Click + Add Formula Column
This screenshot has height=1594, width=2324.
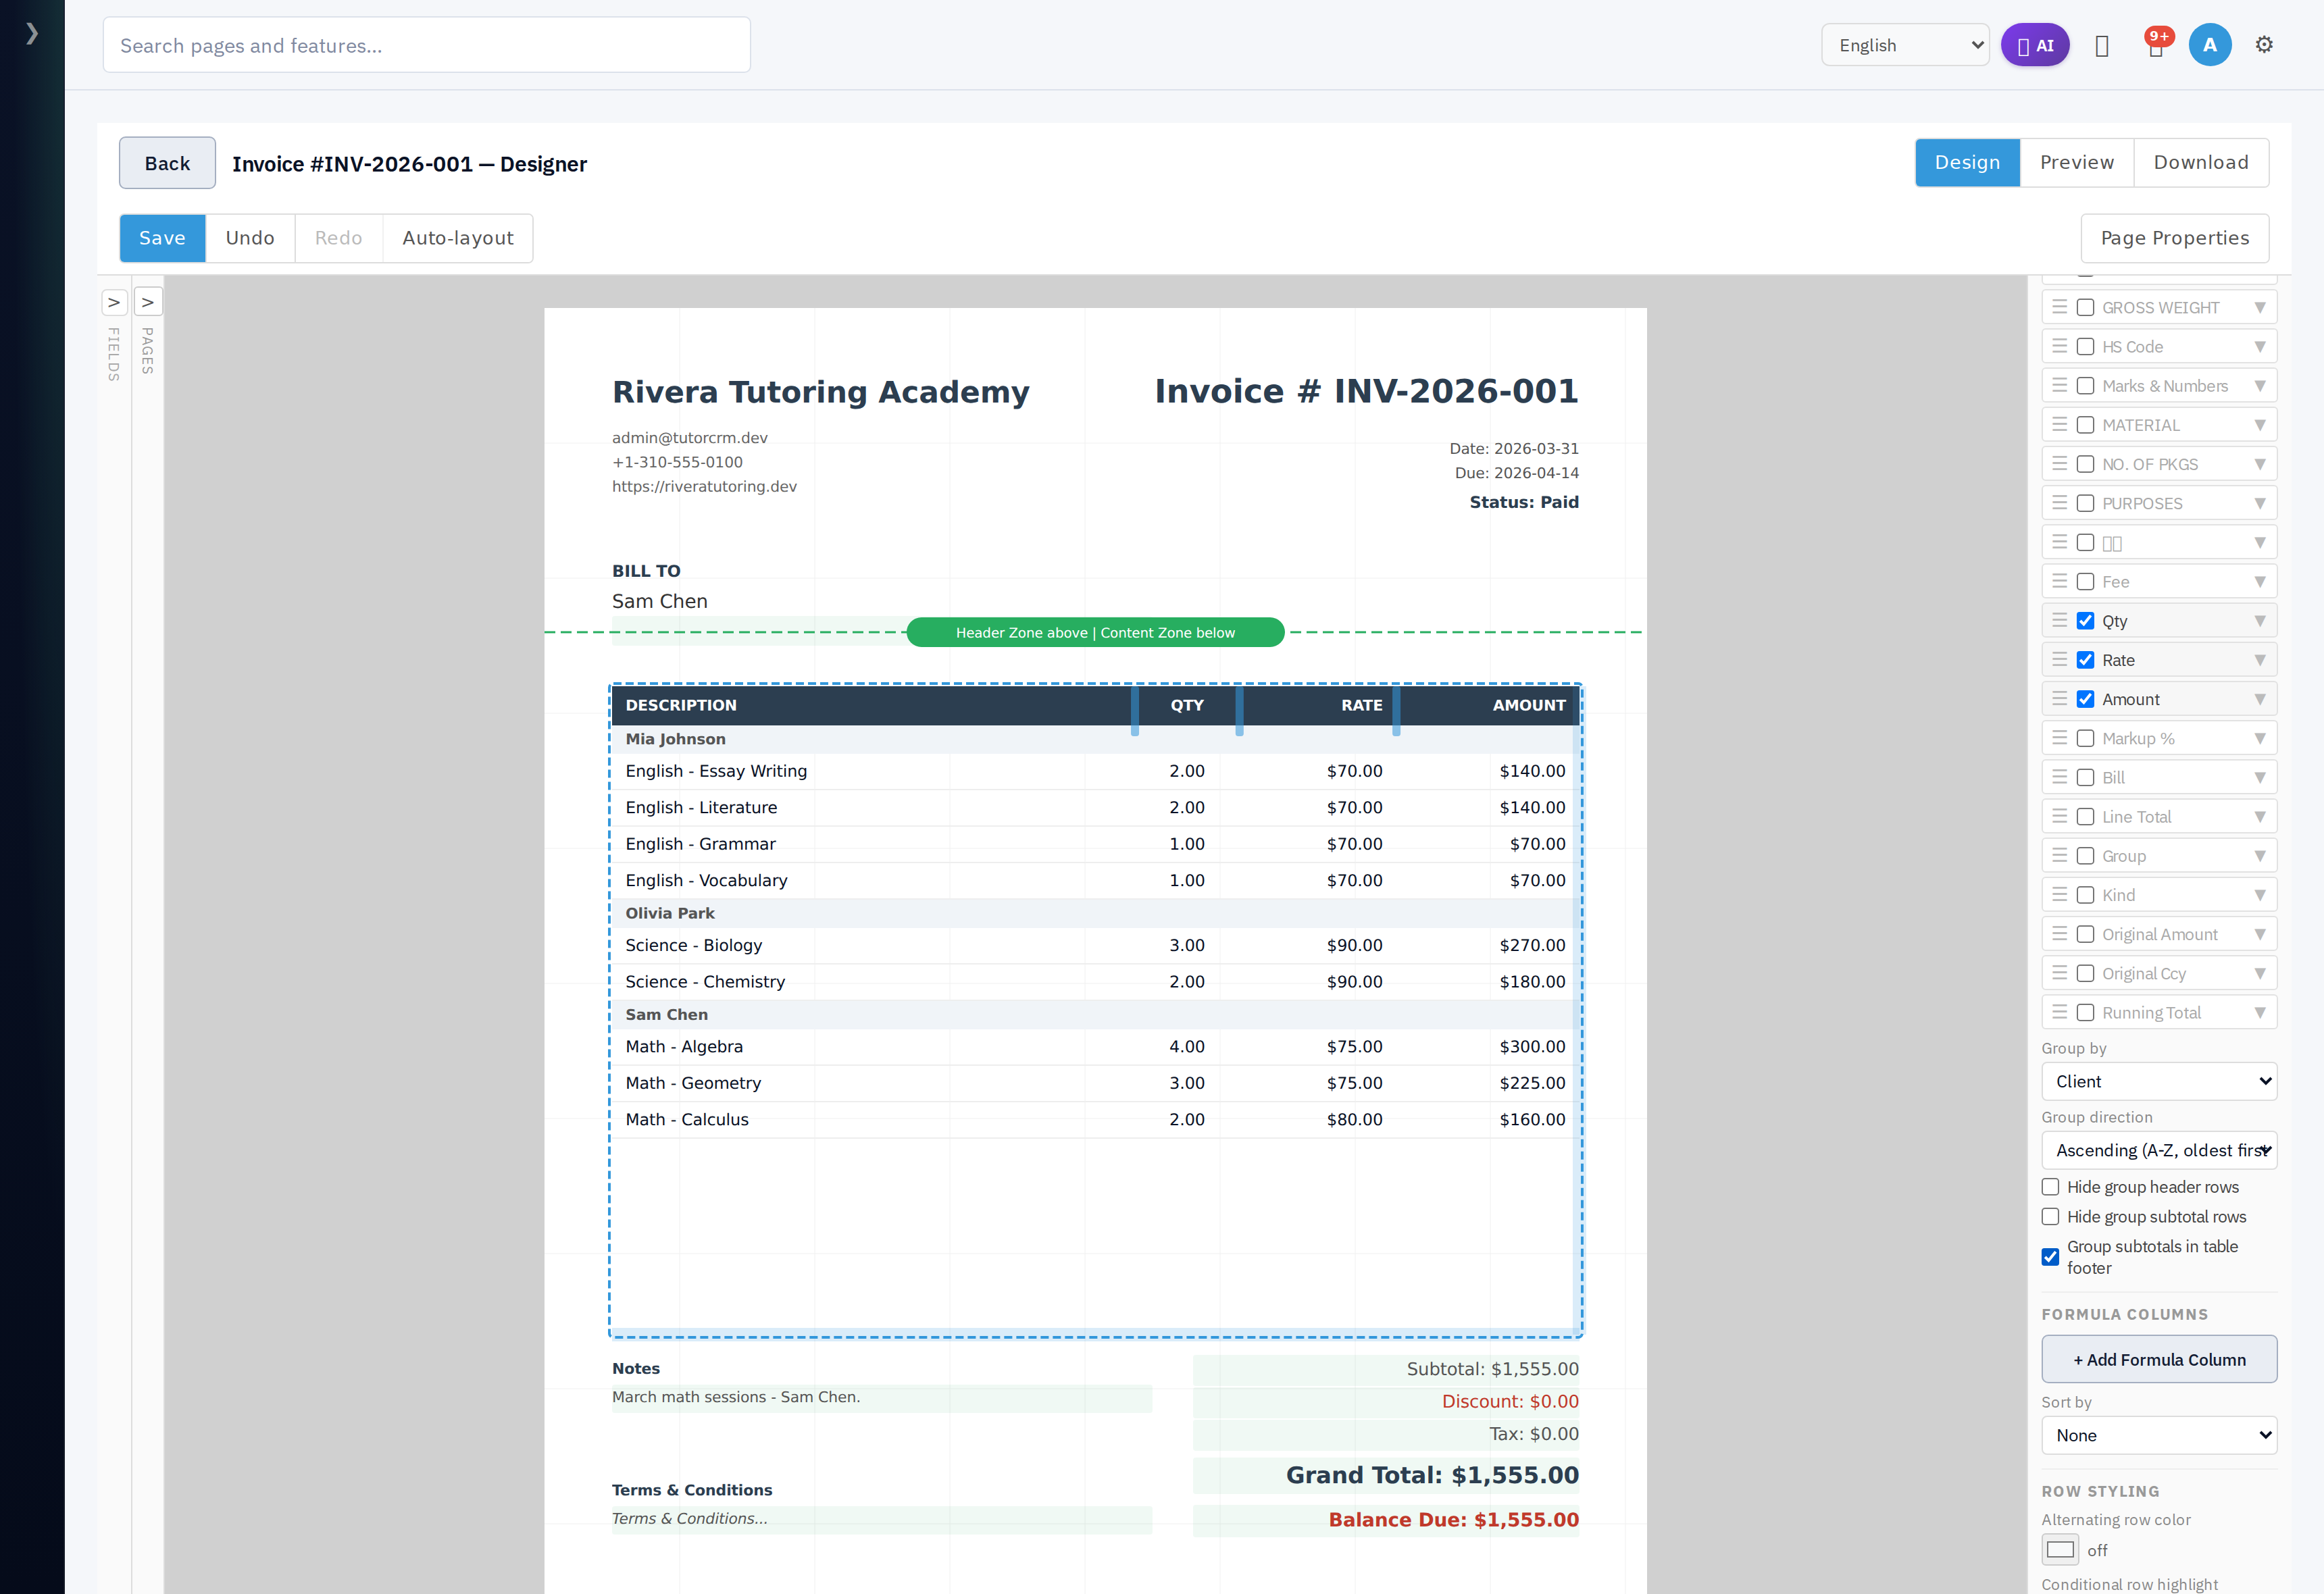(2159, 1360)
